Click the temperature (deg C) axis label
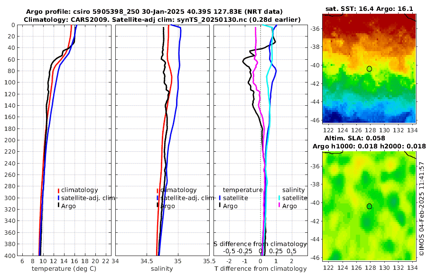The width and height of the screenshot is (427, 275). point(64,269)
